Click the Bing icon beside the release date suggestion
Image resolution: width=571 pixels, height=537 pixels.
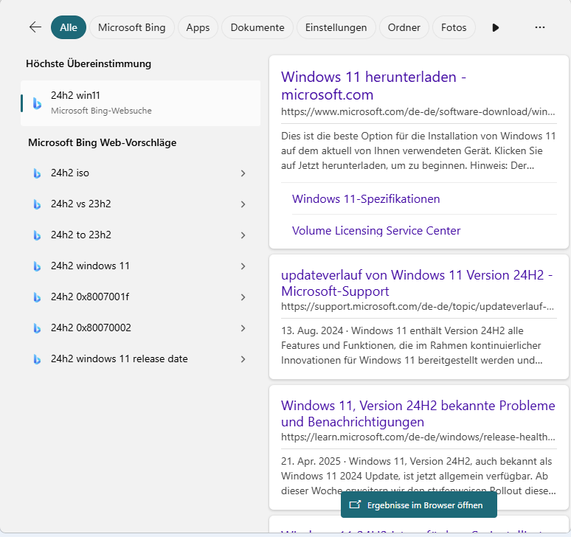[37, 359]
